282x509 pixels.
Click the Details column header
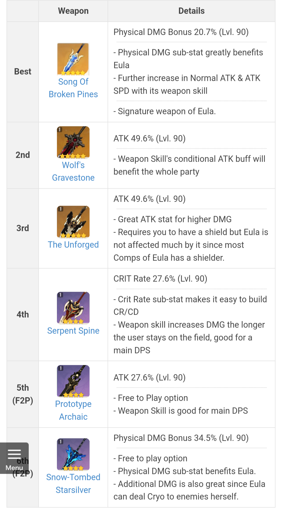click(191, 11)
